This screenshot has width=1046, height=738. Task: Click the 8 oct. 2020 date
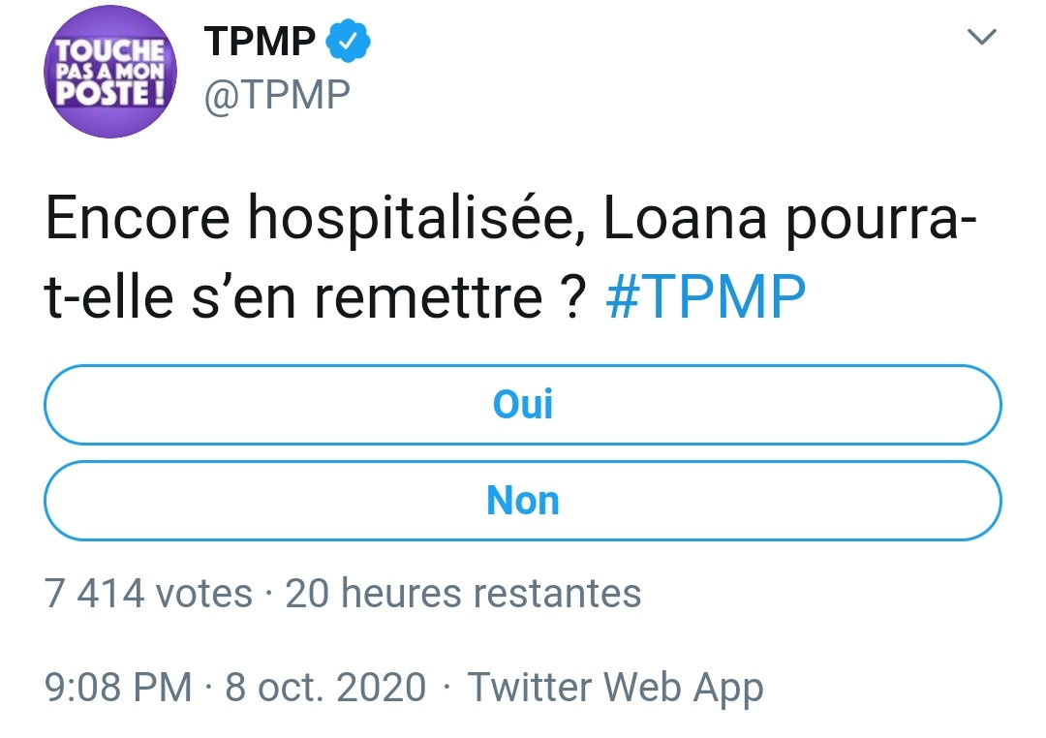(325, 688)
